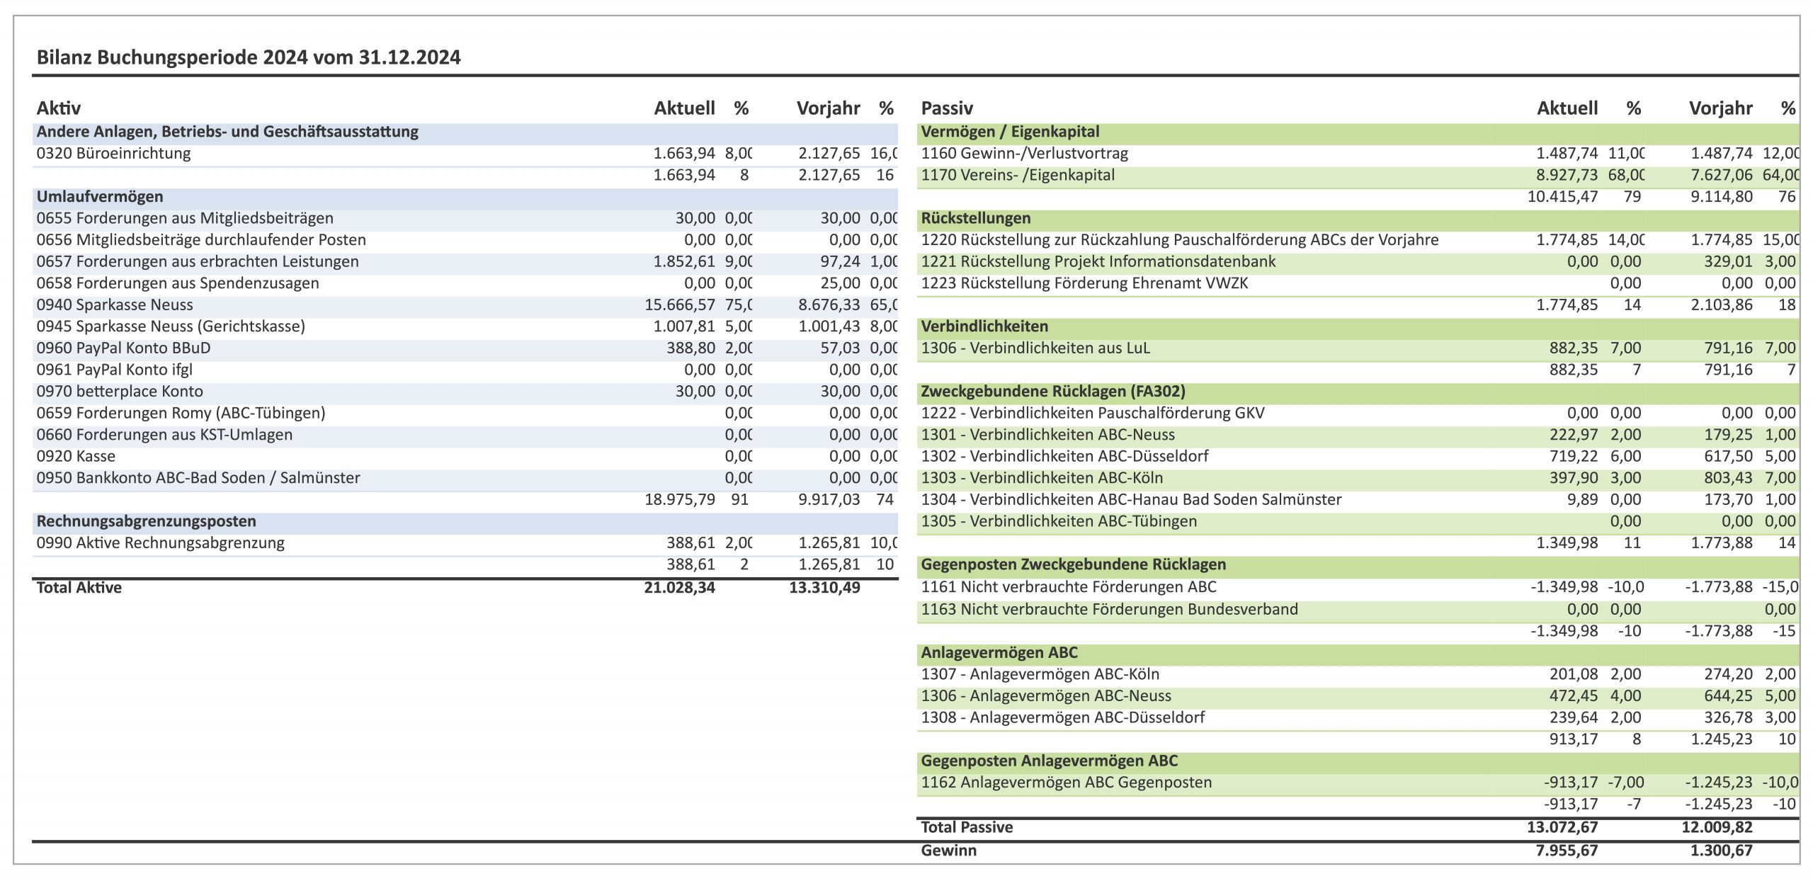Select 1306 - Verbindlichkeiten aus LuL row
1813x881 pixels.
pyautogui.click(x=1358, y=348)
